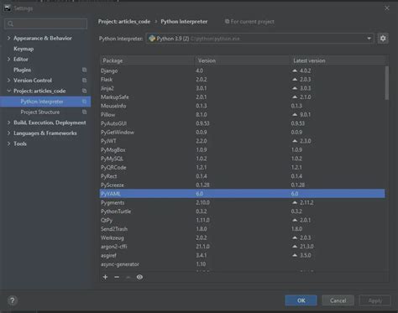Select the PyMsgBox package row
398x313 pixels.
[243, 150]
